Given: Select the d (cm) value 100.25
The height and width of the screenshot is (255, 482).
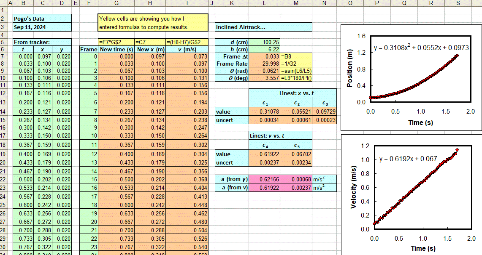Looking at the screenshot, I should coord(264,42).
